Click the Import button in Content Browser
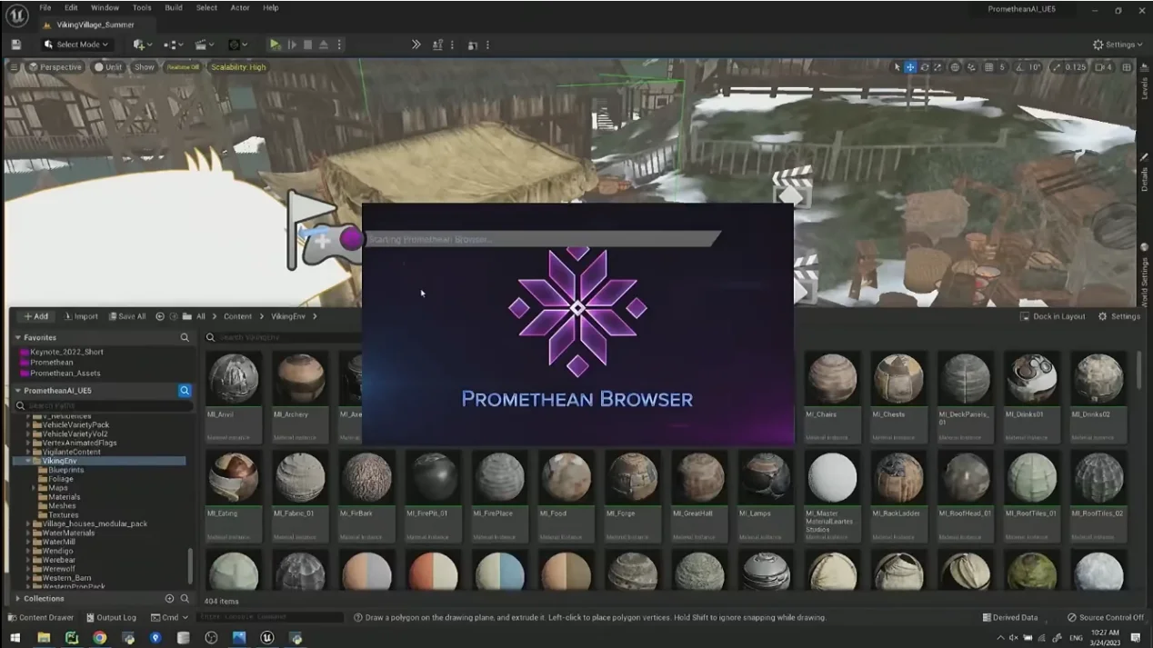 tap(80, 316)
